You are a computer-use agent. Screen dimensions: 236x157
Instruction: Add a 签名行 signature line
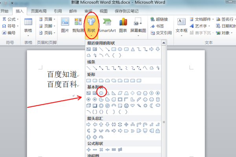pos(225,19)
